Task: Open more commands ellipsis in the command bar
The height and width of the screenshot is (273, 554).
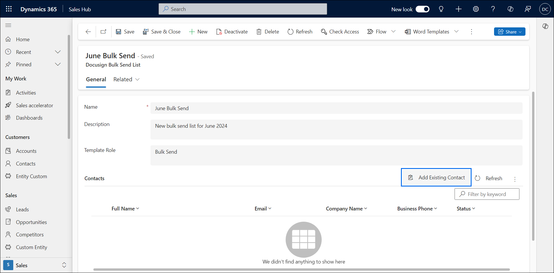Action: click(471, 32)
